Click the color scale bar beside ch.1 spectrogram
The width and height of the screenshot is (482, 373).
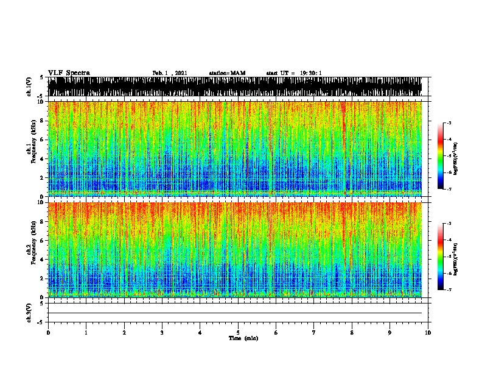441,156
